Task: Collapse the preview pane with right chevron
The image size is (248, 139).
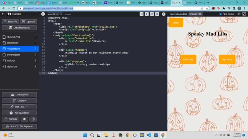Action: 164,14
